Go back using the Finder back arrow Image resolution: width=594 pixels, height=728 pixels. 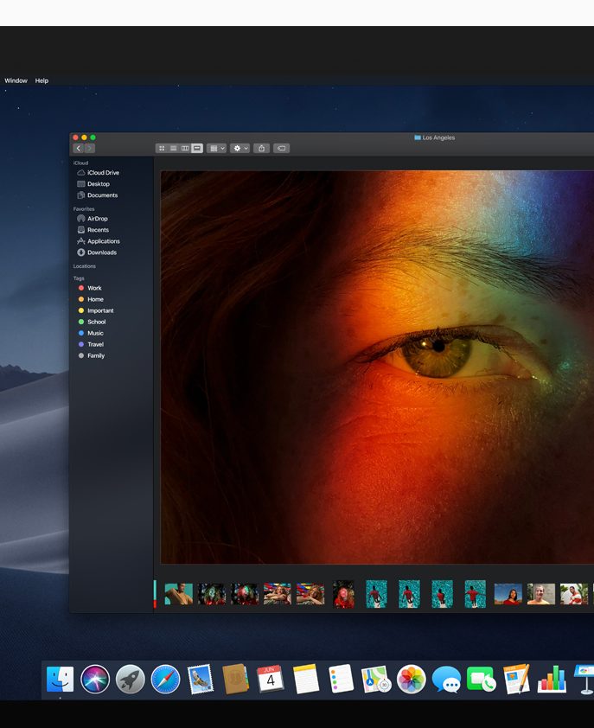pyautogui.click(x=79, y=149)
